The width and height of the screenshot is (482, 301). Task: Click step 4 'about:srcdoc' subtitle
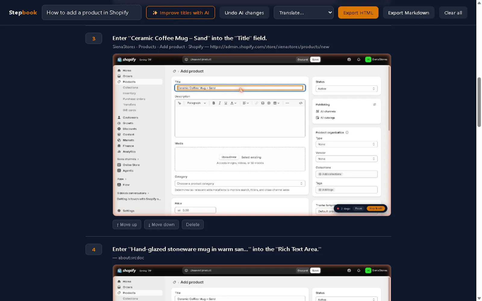[x=131, y=258]
